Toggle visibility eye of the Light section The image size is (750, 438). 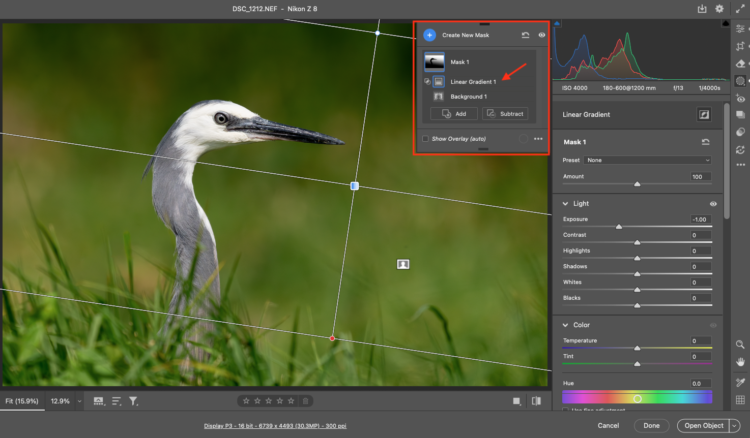tap(713, 204)
